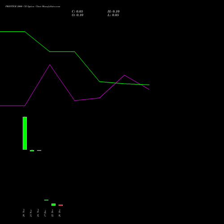Click the '21 Nov' date axis label
This screenshot has height=224, width=224.
pos(31,213)
